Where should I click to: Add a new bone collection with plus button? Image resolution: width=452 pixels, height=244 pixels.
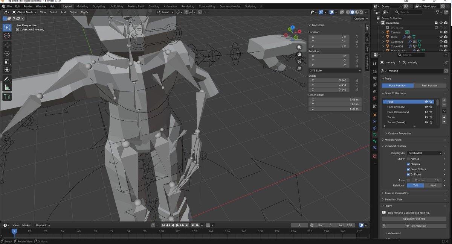tap(444, 100)
